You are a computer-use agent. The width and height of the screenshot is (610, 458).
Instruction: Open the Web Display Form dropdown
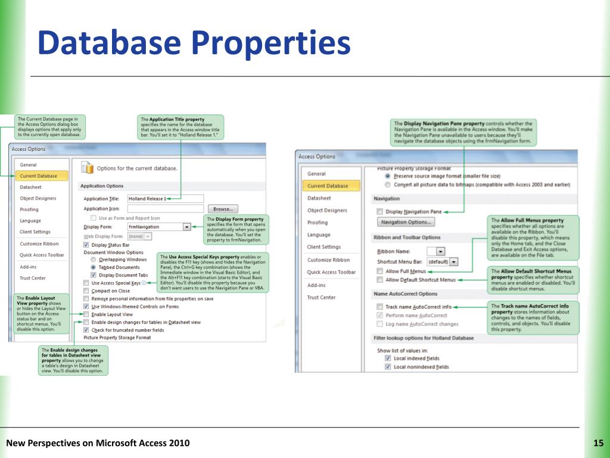148,236
